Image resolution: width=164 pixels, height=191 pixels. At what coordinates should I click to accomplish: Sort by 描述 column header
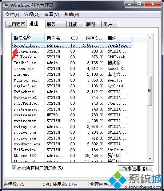coord(119,38)
